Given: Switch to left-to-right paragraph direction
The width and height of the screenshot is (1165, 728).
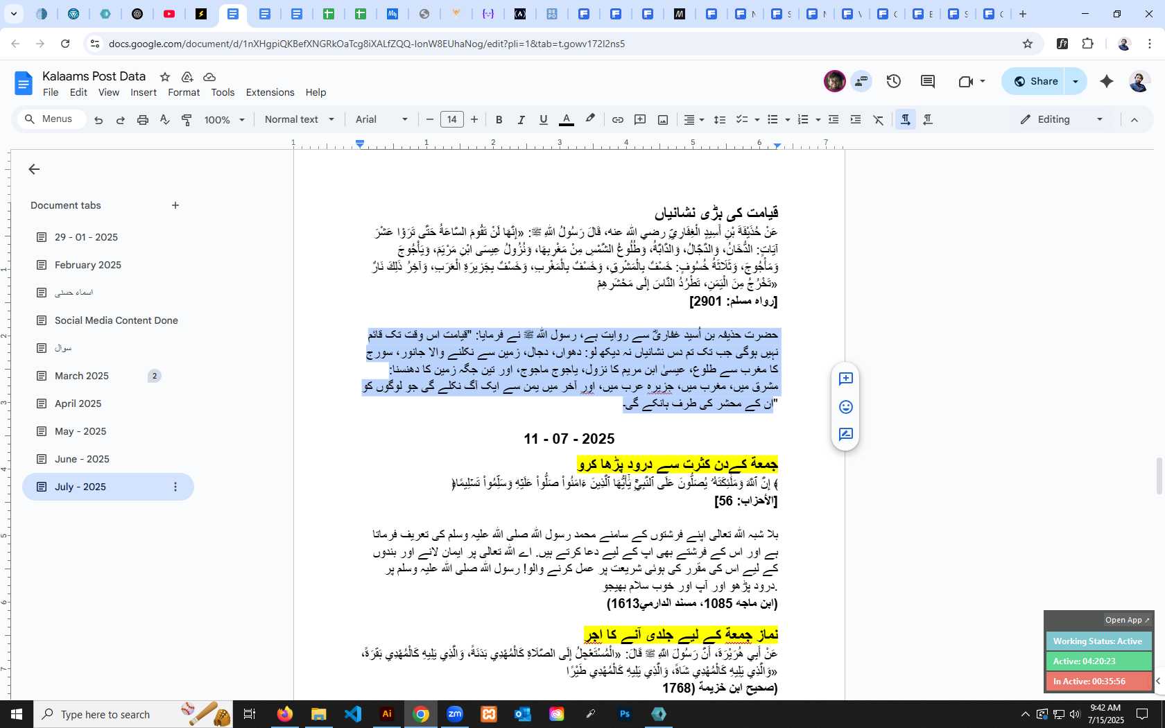Looking at the screenshot, I should pyautogui.click(x=905, y=120).
